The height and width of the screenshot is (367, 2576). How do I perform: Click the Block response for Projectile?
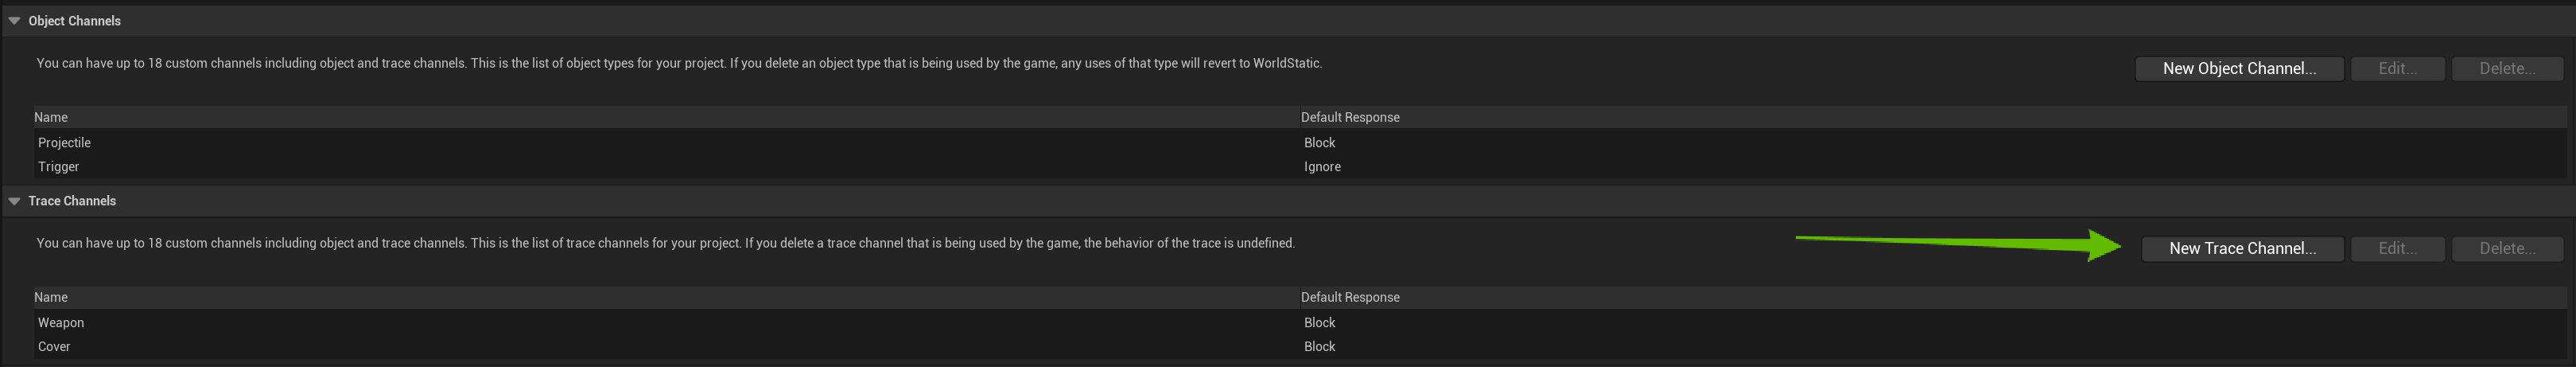point(1319,143)
